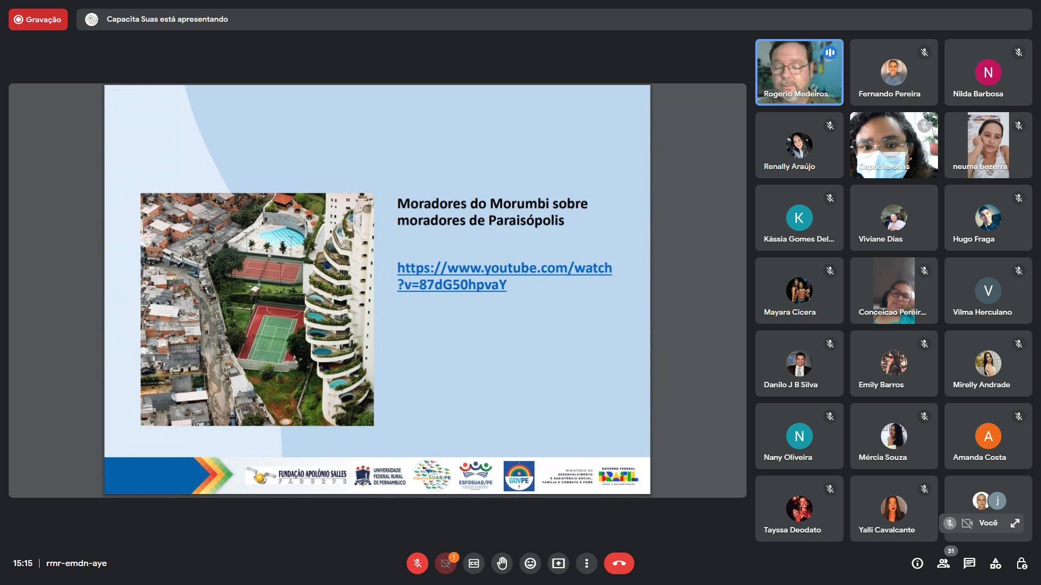Select Rogerio Medeiros video tile

[x=799, y=72]
